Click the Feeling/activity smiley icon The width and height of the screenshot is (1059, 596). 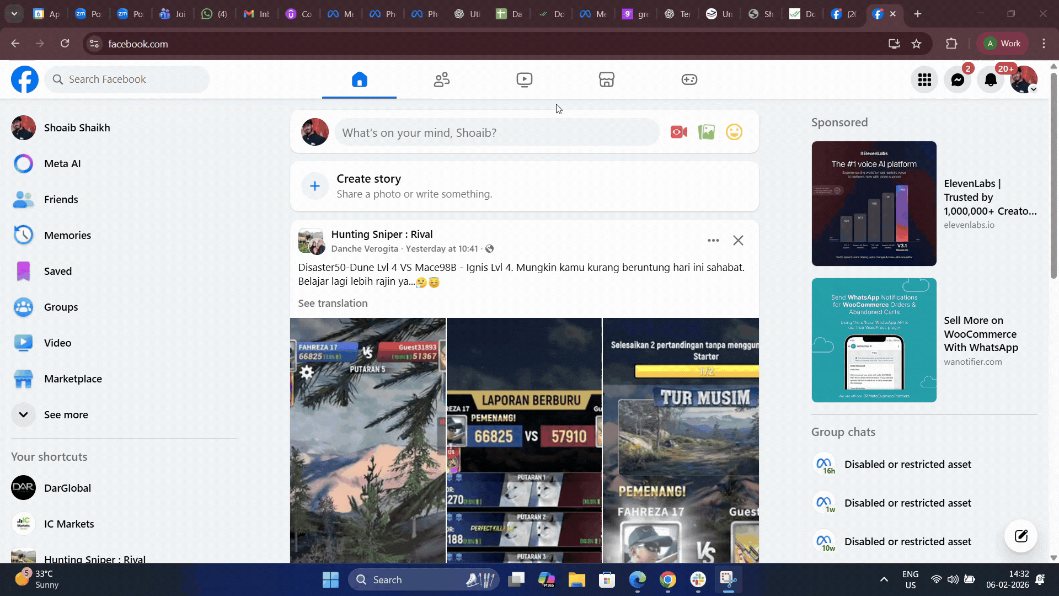click(734, 132)
